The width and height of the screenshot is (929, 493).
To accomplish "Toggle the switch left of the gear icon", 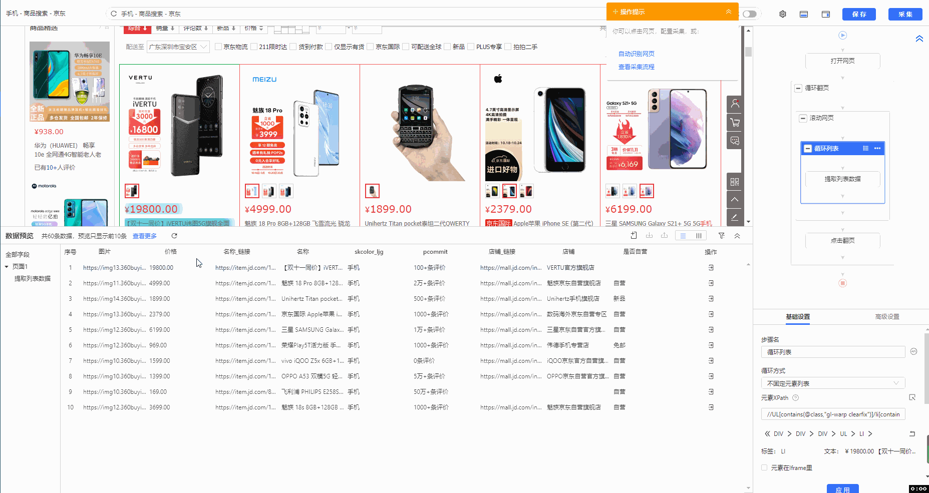I will [750, 14].
